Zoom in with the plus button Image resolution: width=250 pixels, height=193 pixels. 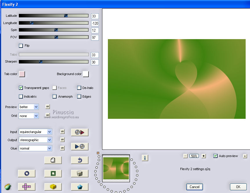click(x=203, y=156)
